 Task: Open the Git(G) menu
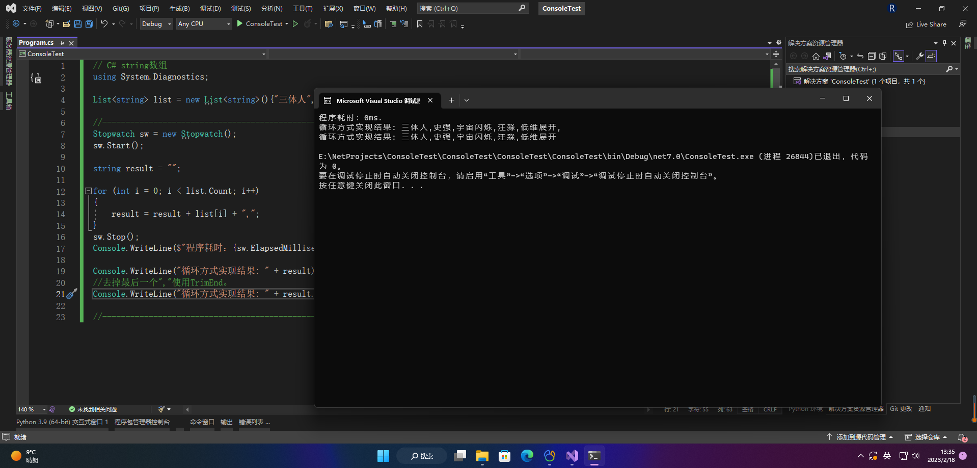pyautogui.click(x=121, y=9)
